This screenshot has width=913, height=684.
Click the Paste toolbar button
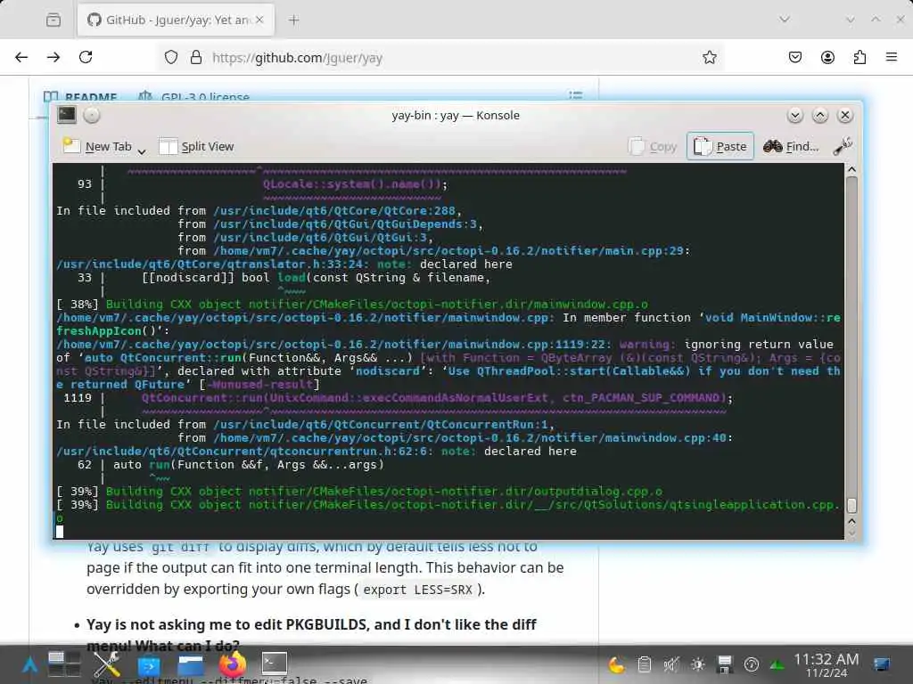(720, 147)
